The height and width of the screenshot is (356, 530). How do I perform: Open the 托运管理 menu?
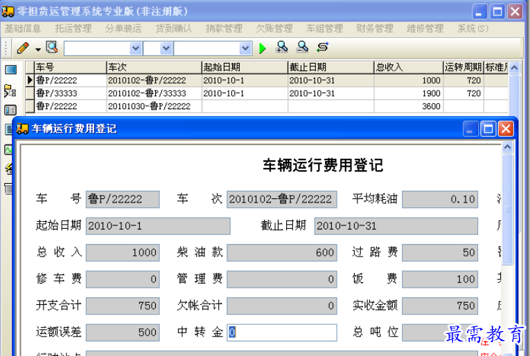coord(73,28)
